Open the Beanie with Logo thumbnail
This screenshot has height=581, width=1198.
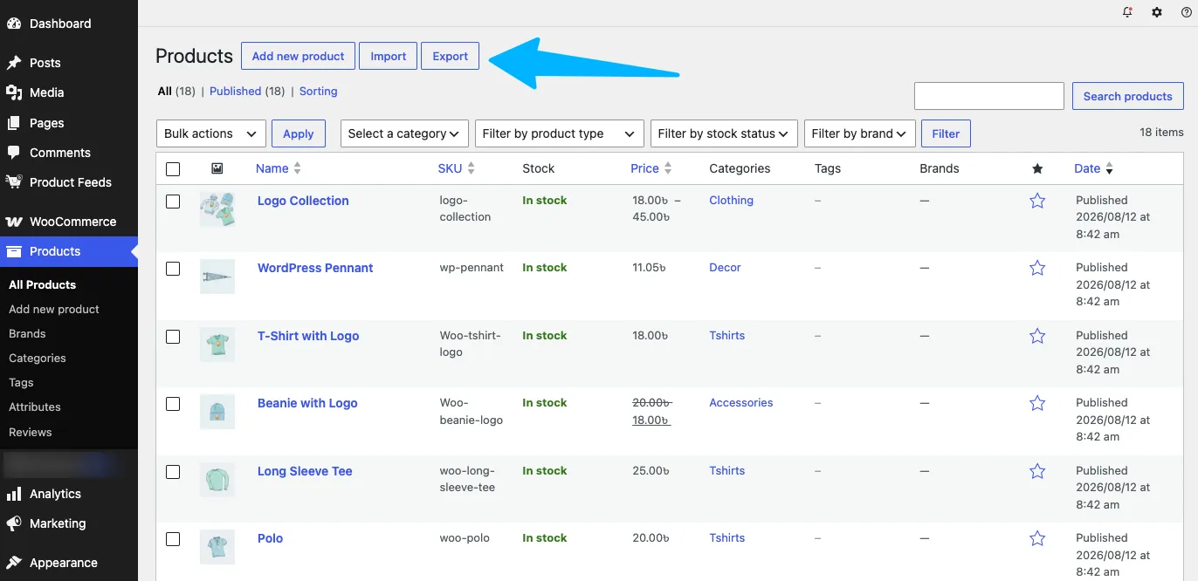click(217, 412)
